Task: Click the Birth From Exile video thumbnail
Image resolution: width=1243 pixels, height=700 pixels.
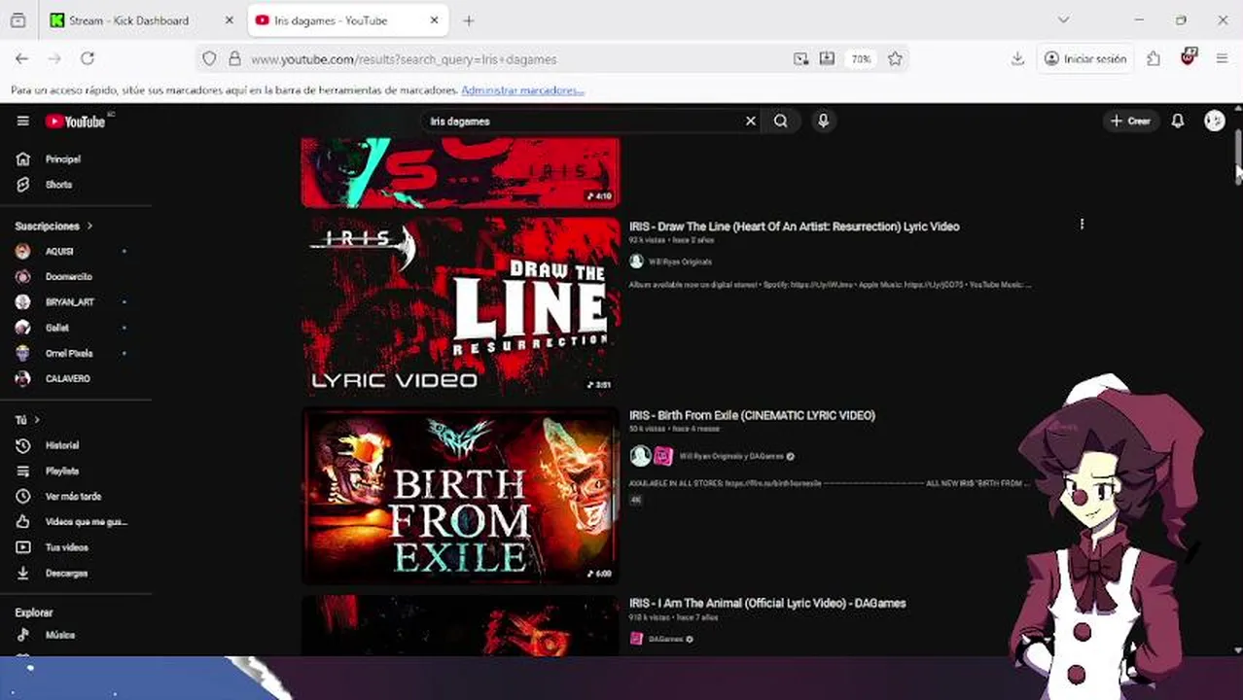Action: click(460, 495)
